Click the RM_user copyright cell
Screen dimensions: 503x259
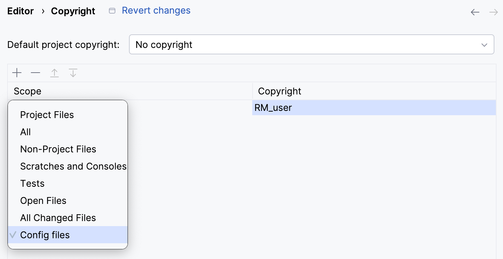click(x=374, y=108)
